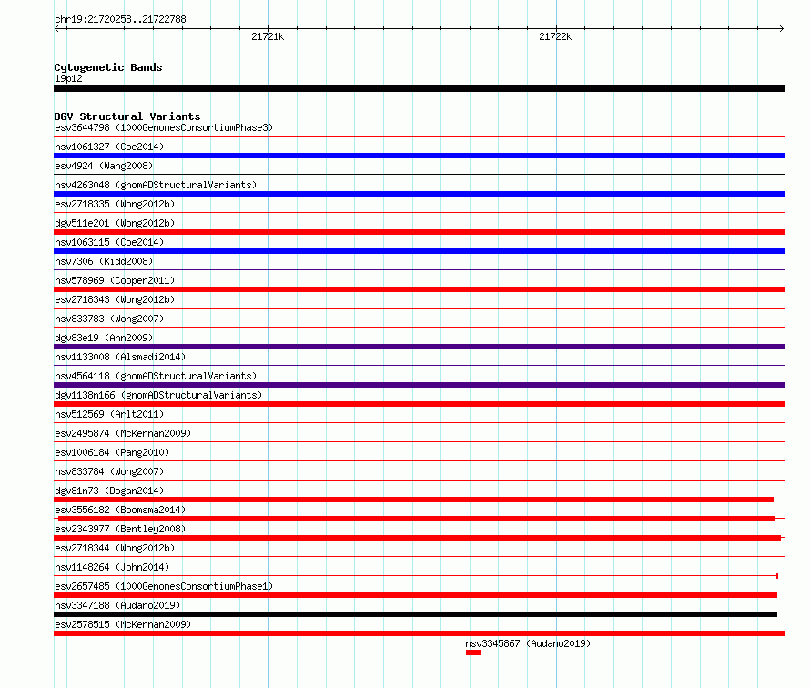This screenshot has width=810, height=688.
Task: Open dgv1138n166 (gnomADStructuralVariants) variant
Action: (419, 404)
